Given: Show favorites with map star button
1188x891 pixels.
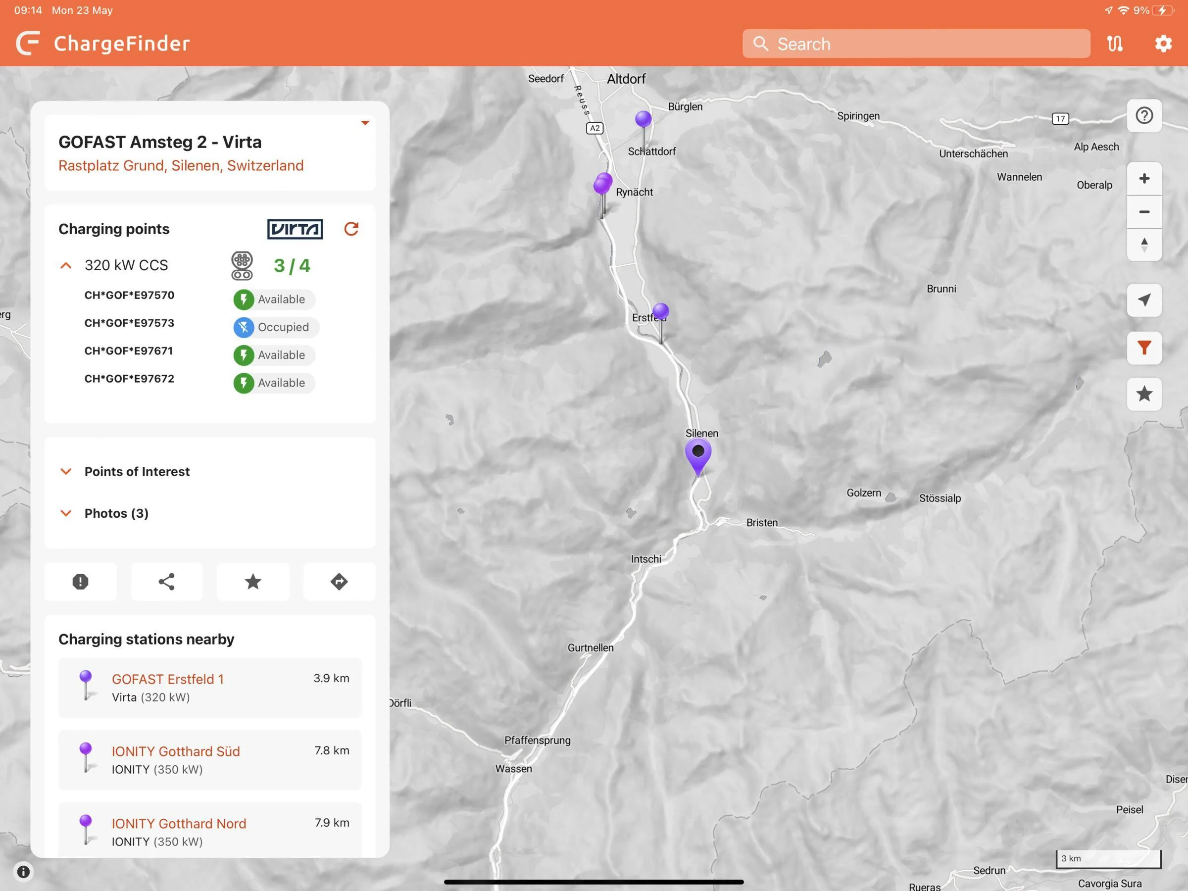Looking at the screenshot, I should pyautogui.click(x=1144, y=394).
